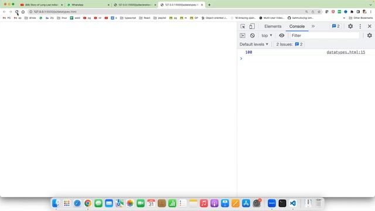Expand the tab search chevron

coord(370,5)
